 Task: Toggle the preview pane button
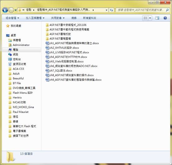[157, 18]
